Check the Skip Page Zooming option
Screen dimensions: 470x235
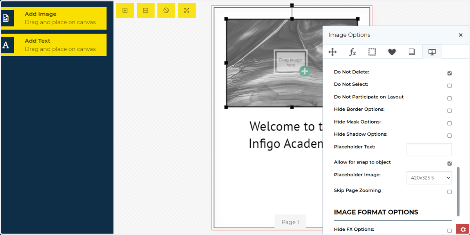449,192
